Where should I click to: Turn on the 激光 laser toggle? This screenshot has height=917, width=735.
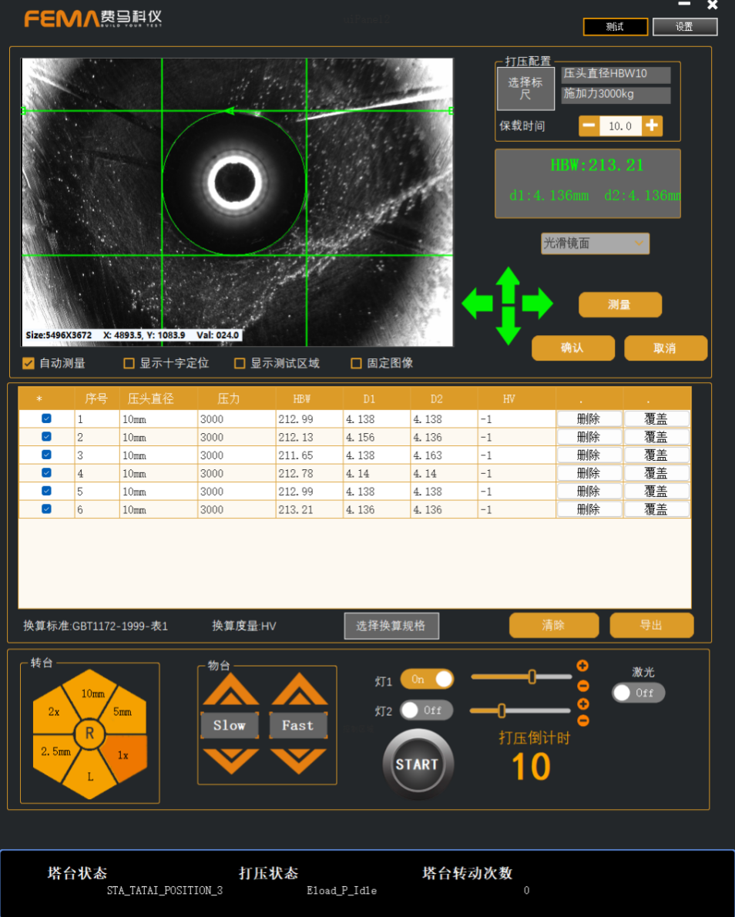[x=638, y=693]
